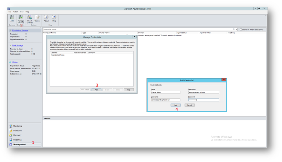Collapse the ribbon using top-right chevron

pos(265,15)
